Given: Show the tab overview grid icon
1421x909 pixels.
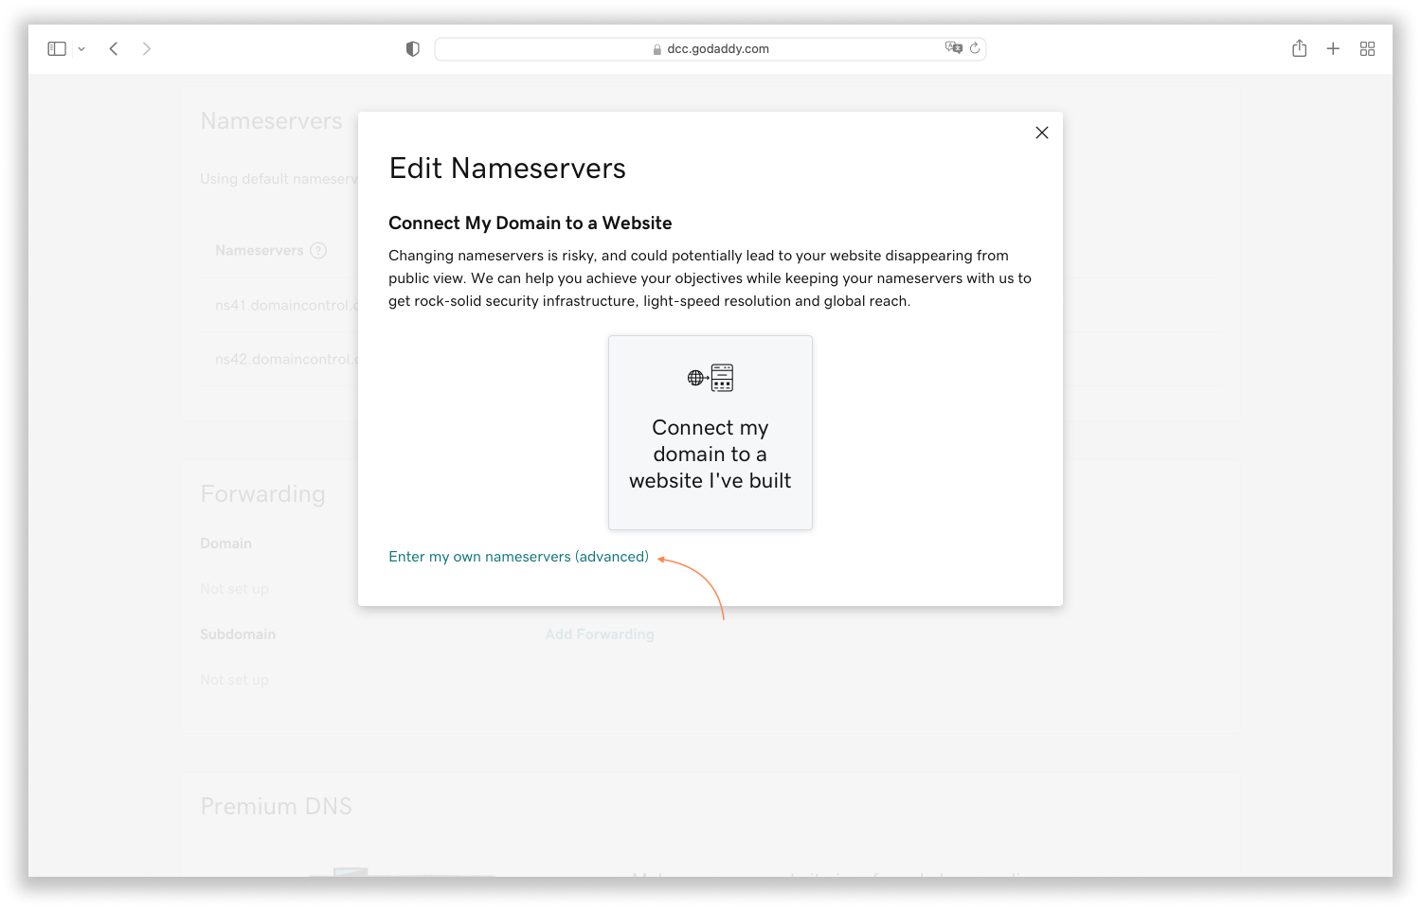Looking at the screenshot, I should [1367, 48].
